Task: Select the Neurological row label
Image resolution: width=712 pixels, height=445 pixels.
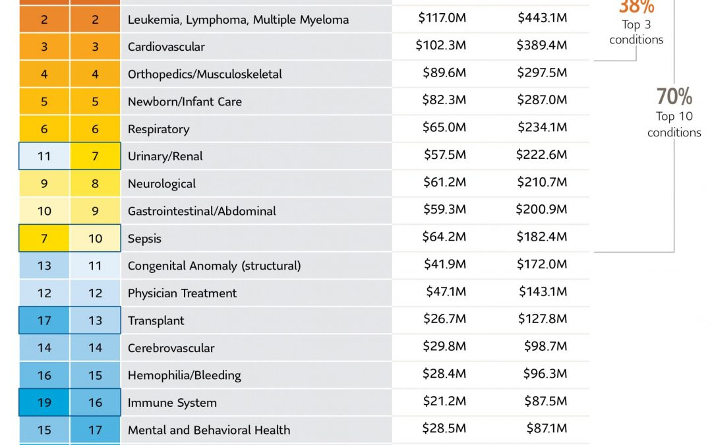Action: tap(162, 184)
